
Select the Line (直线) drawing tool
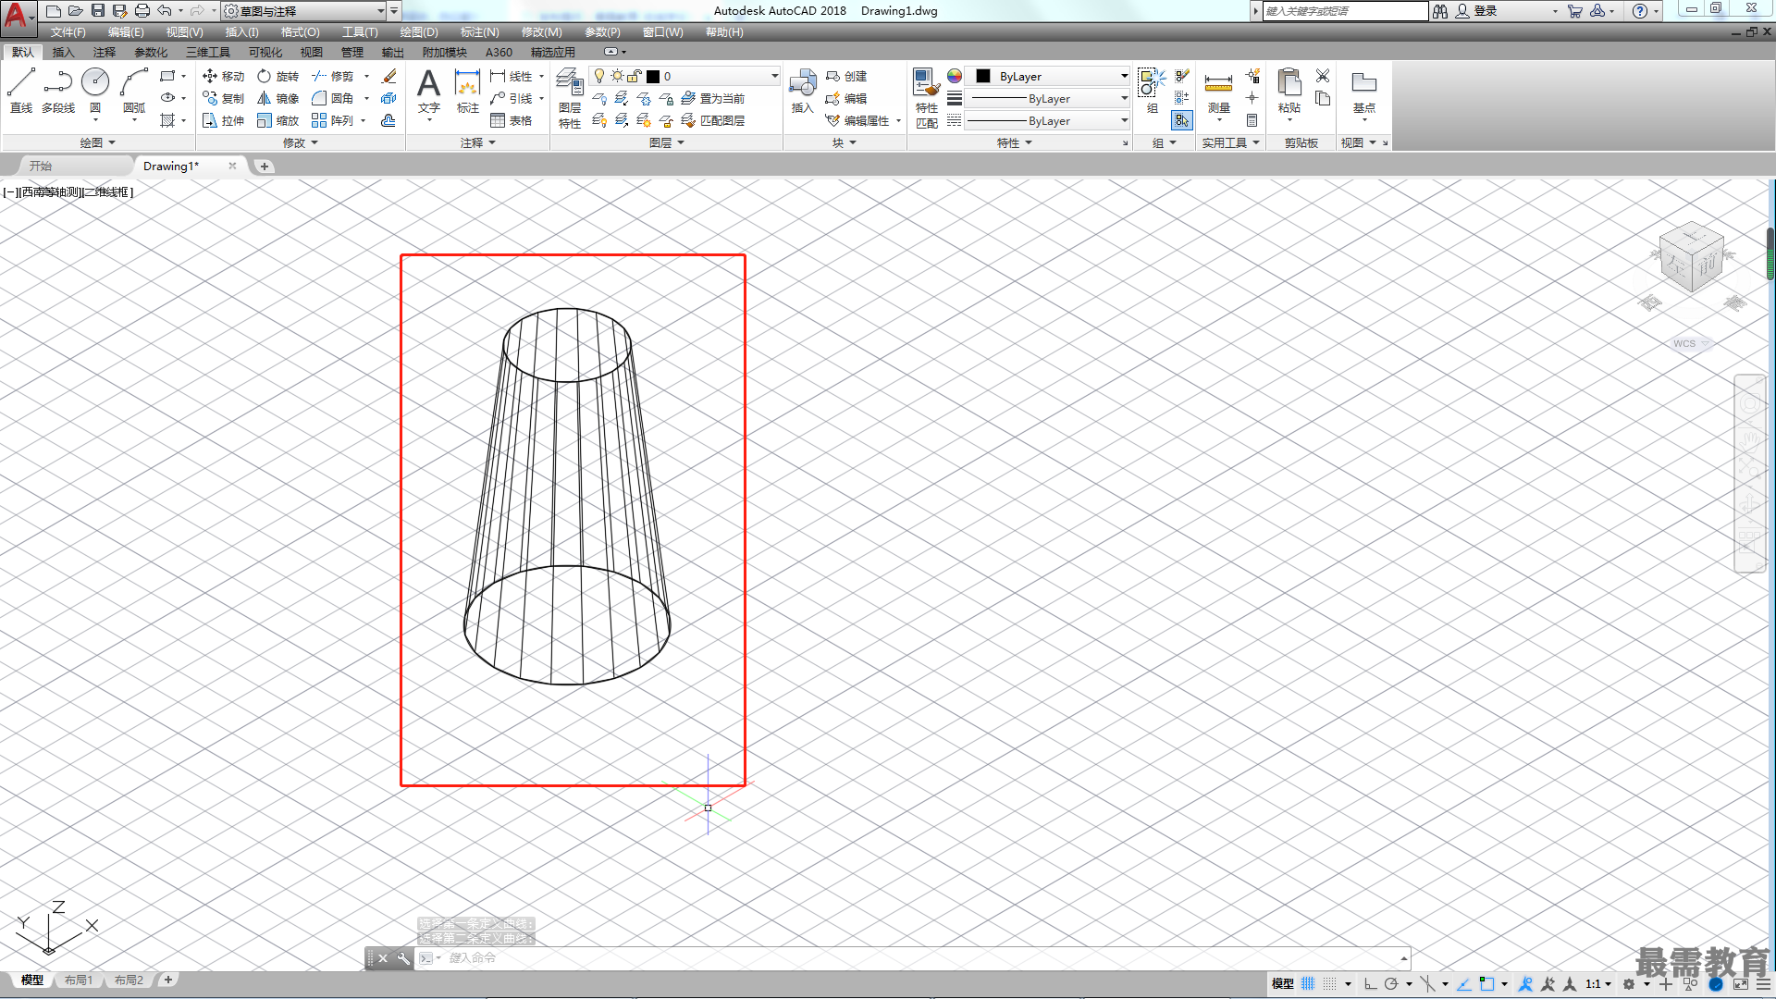pos(21,91)
